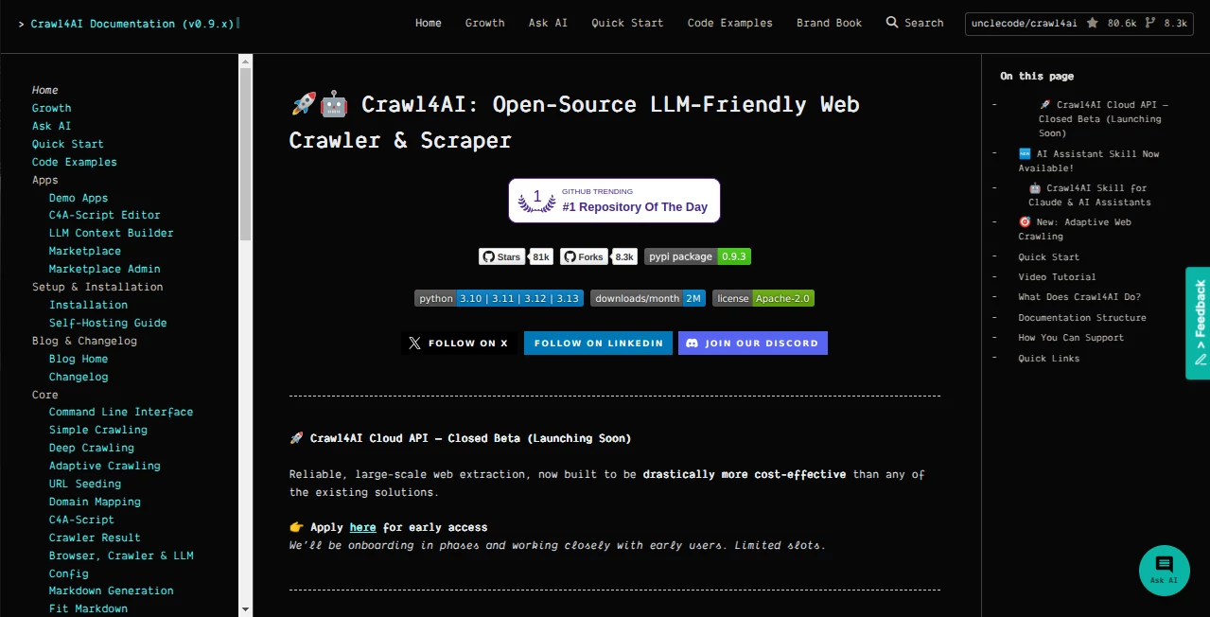
Task: Click Follow on LinkedIn button
Action: (x=599, y=343)
